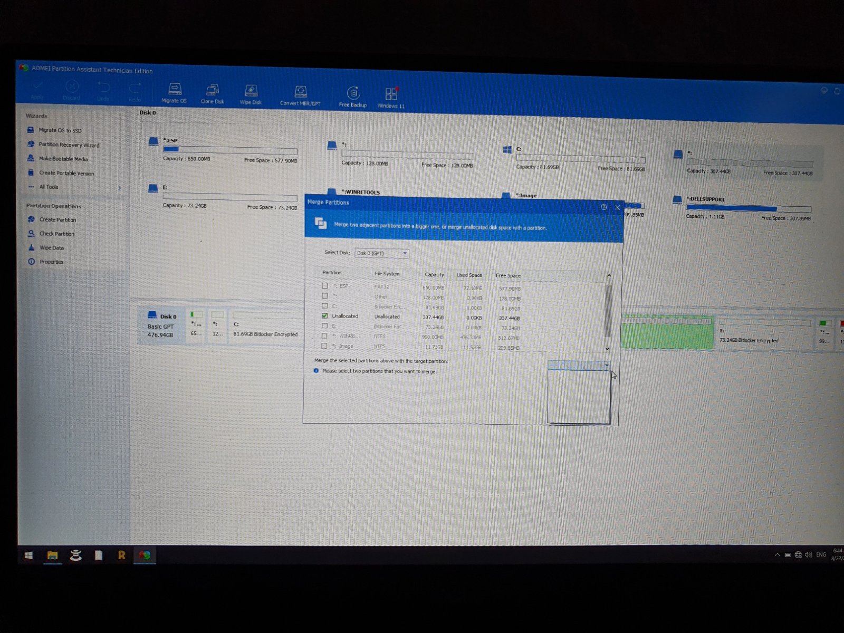Click the Discard toolbar icon
Image resolution: width=844 pixels, height=633 pixels.
(x=71, y=90)
